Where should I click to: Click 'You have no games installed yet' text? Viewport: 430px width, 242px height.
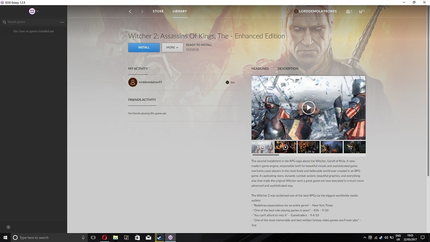pos(34,31)
